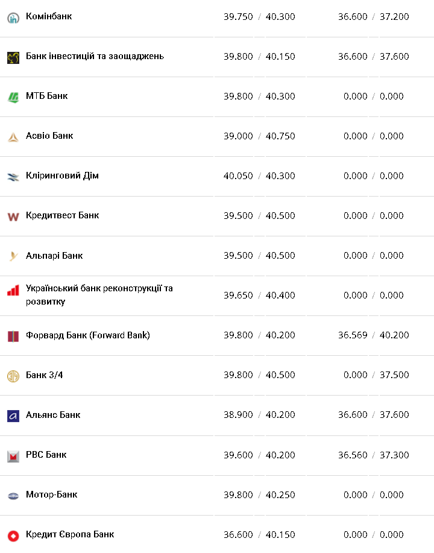The width and height of the screenshot is (434, 553).
Task: Click the Альпарі Банк logo icon
Action: tap(13, 256)
